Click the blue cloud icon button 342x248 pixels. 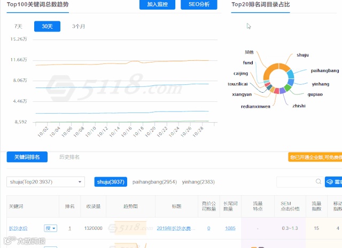click(x=333, y=182)
